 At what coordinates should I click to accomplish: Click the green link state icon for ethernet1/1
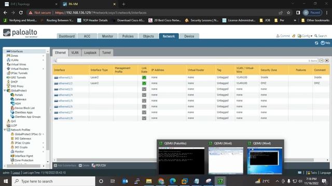(x=144, y=78)
